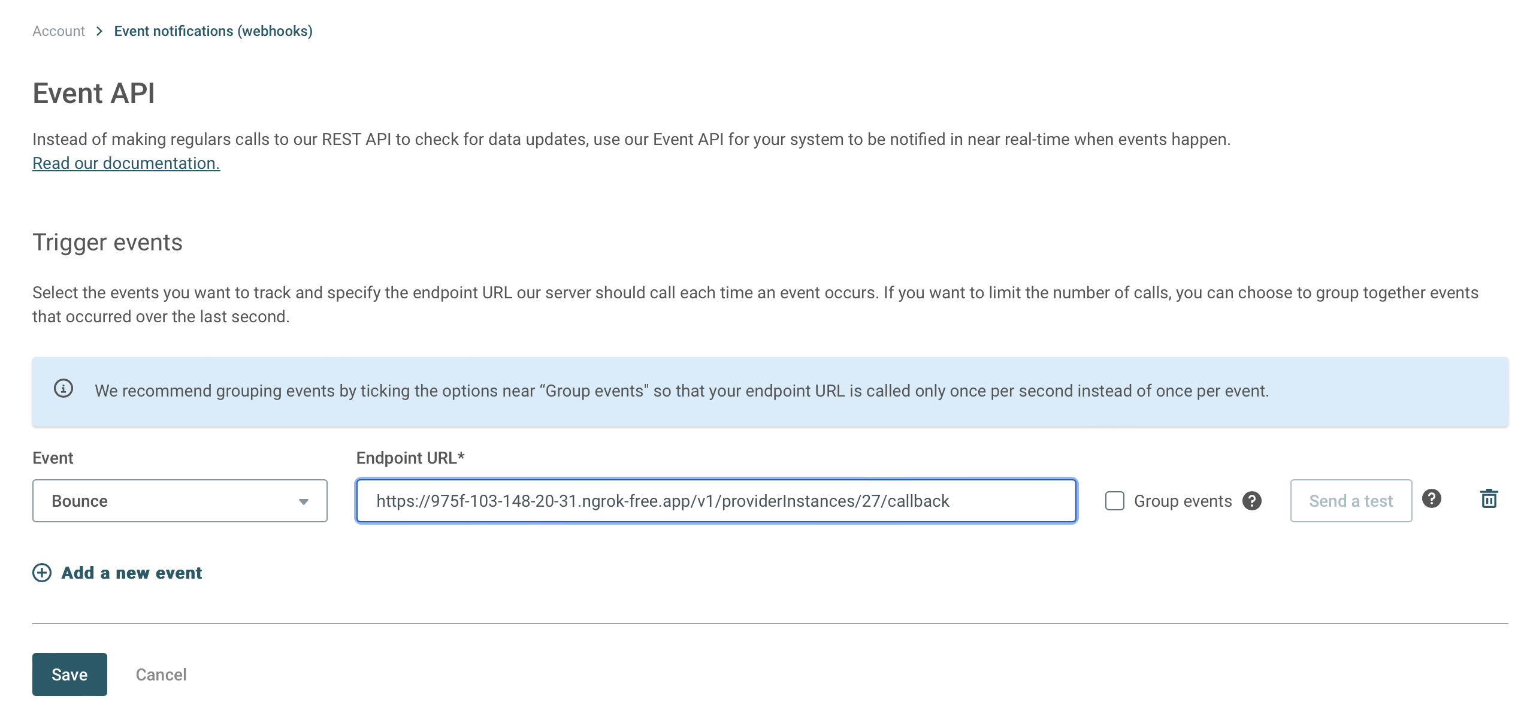
Task: Open Event notifications (webhooks) breadcrumb
Action: (x=213, y=31)
